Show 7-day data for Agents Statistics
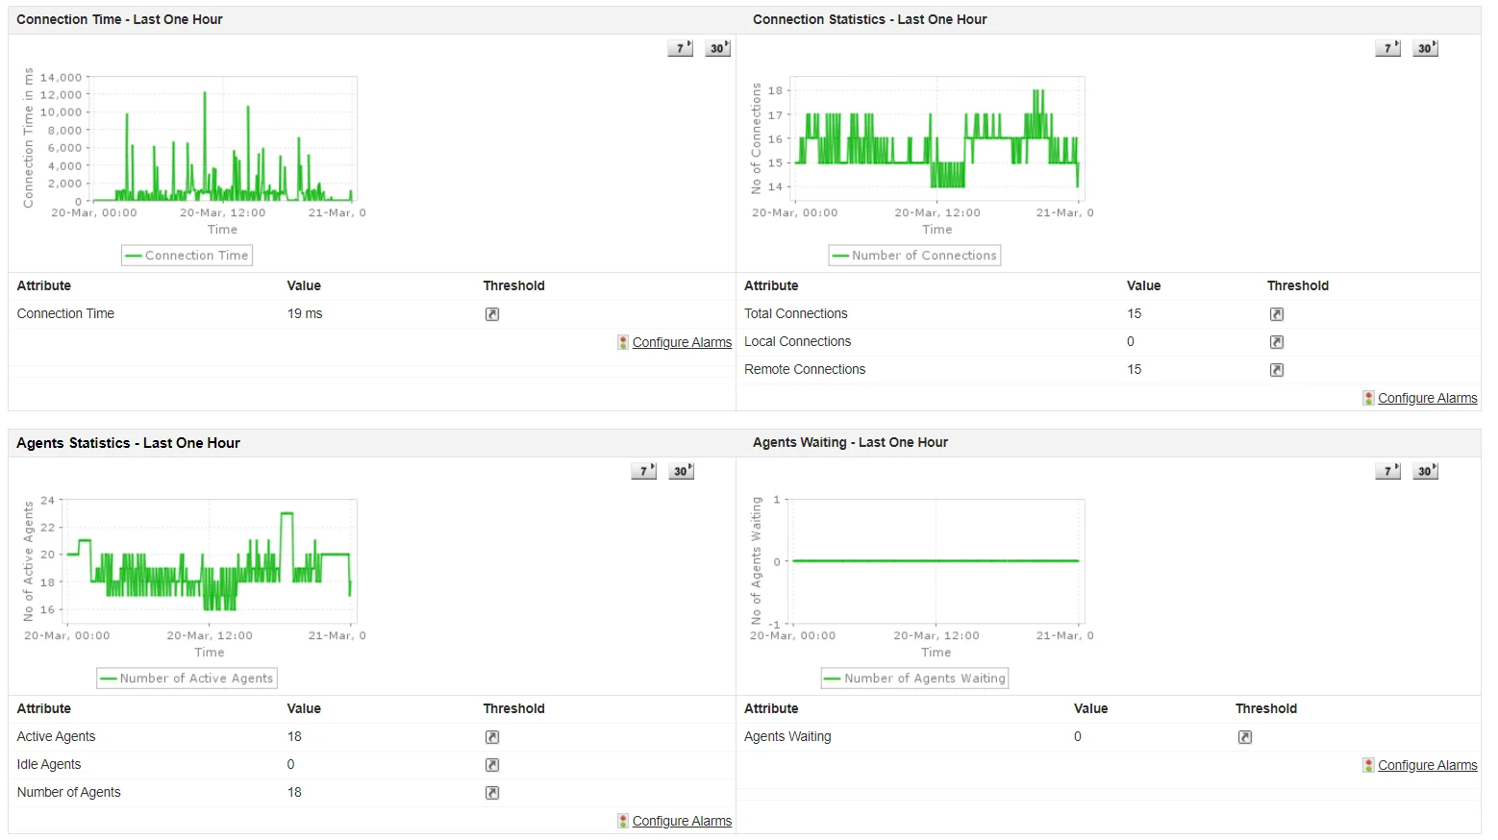The image size is (1498, 840). coord(643,470)
